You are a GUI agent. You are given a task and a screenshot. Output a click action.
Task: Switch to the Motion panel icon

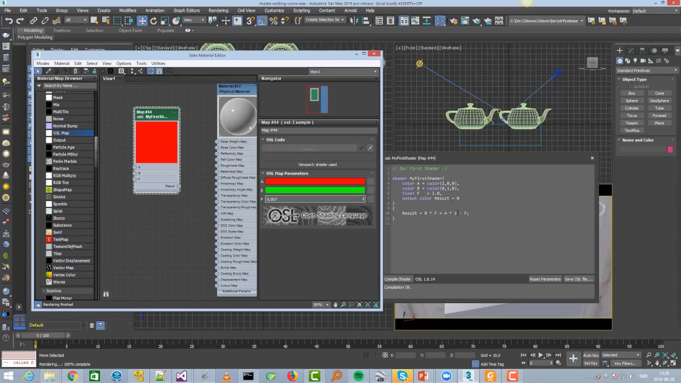(653, 51)
